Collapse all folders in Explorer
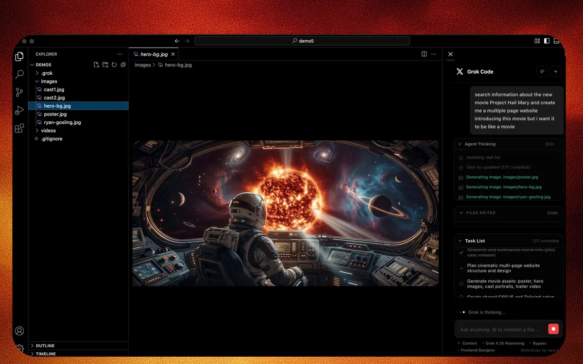Screen dimensions: 583x364 pos(123,65)
